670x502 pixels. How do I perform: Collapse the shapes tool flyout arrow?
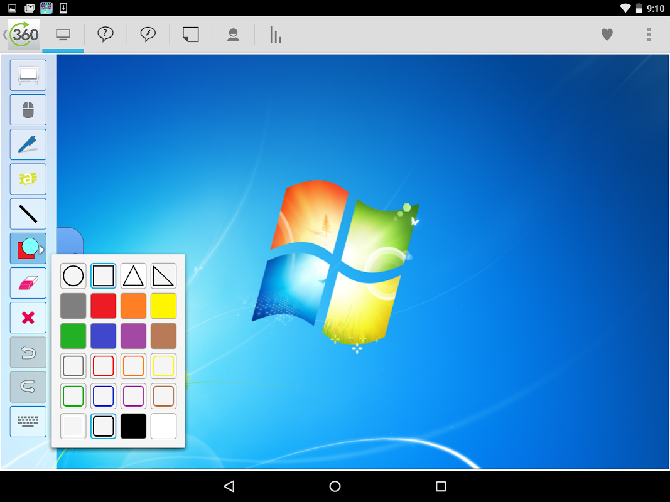pos(41,250)
